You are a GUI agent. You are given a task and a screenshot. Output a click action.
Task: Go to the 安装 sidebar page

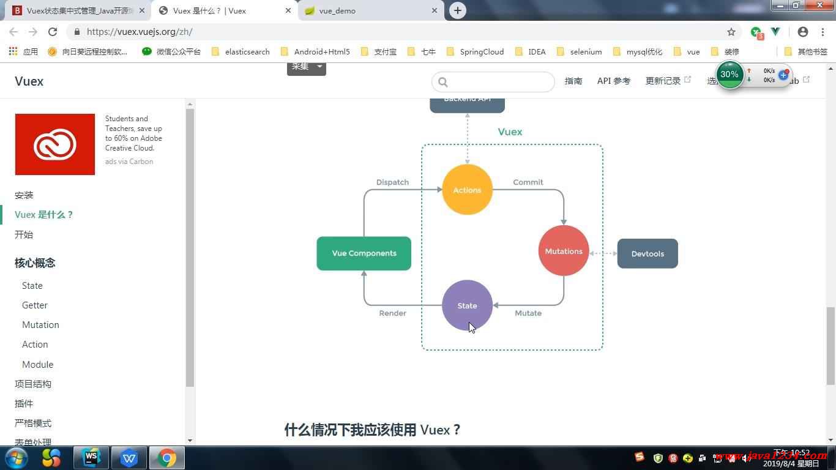(24, 195)
